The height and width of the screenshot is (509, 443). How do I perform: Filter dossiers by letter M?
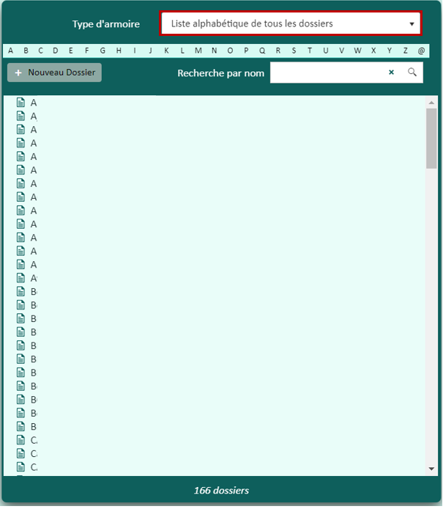198,51
